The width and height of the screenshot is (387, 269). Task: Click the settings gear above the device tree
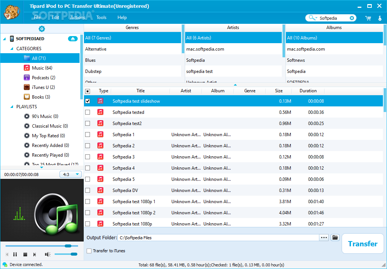click(x=42, y=29)
